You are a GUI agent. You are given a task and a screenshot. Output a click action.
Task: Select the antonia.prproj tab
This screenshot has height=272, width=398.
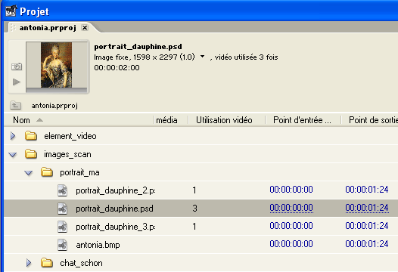[x=48, y=28]
